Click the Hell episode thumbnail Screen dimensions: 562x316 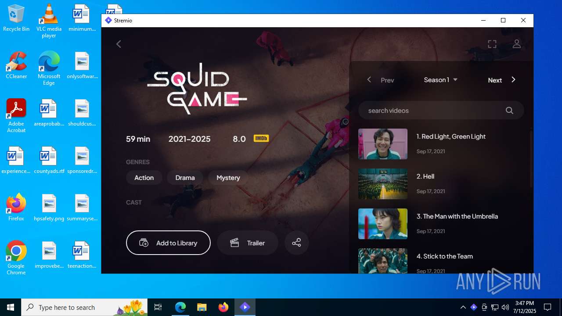point(383,184)
